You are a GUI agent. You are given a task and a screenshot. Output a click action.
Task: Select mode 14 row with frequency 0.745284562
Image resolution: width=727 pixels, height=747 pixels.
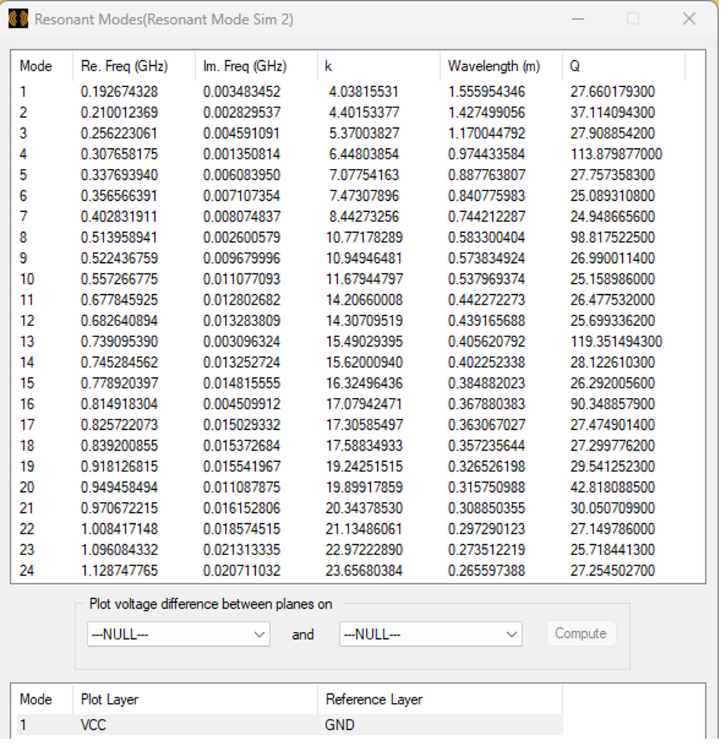[350, 362]
